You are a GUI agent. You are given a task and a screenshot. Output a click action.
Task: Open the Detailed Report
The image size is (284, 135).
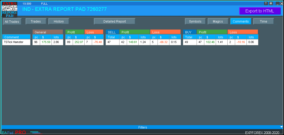(x=115, y=22)
